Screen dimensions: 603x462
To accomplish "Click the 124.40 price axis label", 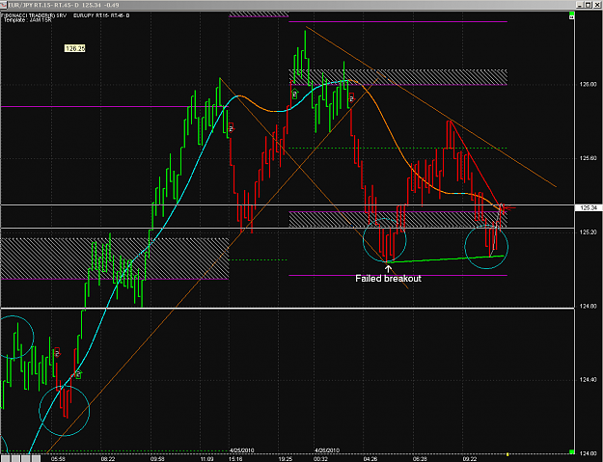I will coord(588,380).
